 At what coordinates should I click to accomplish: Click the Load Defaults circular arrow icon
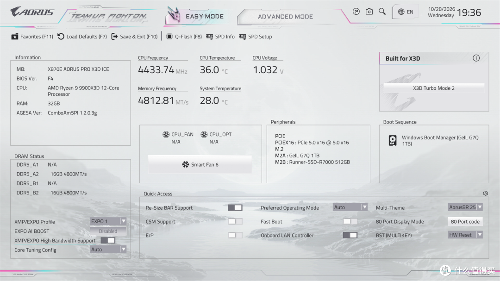[x=61, y=37]
